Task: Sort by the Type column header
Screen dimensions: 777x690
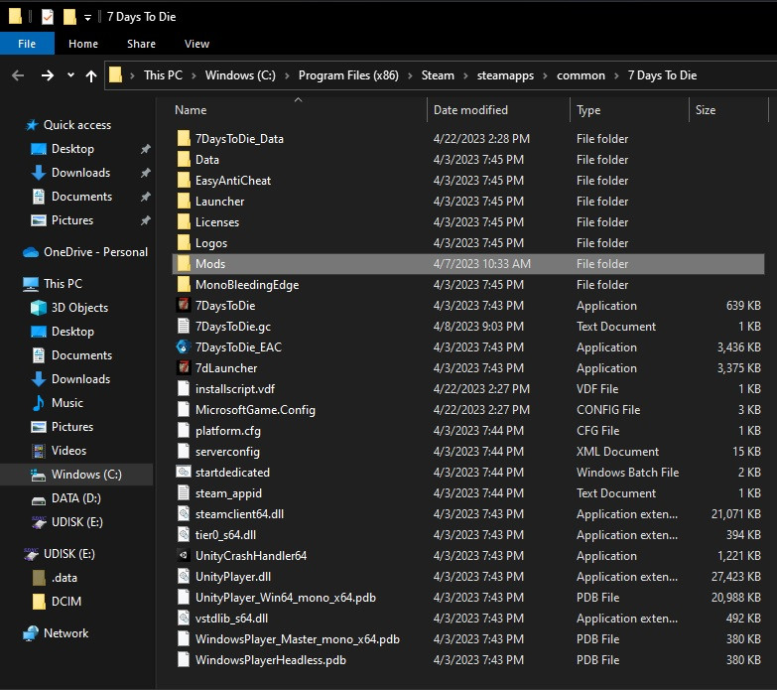Action: tap(588, 110)
